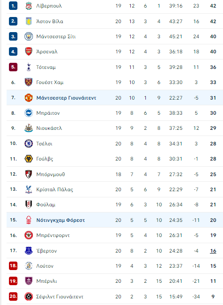
Task: Click the Wolves wolf-head crest icon
Action: (x=29, y=159)
